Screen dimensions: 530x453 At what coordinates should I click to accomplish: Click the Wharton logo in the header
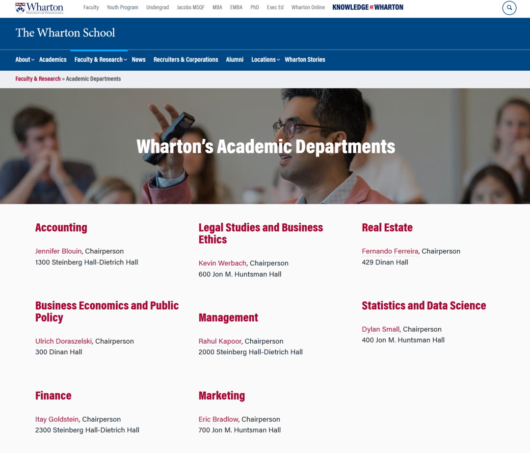coord(39,8)
